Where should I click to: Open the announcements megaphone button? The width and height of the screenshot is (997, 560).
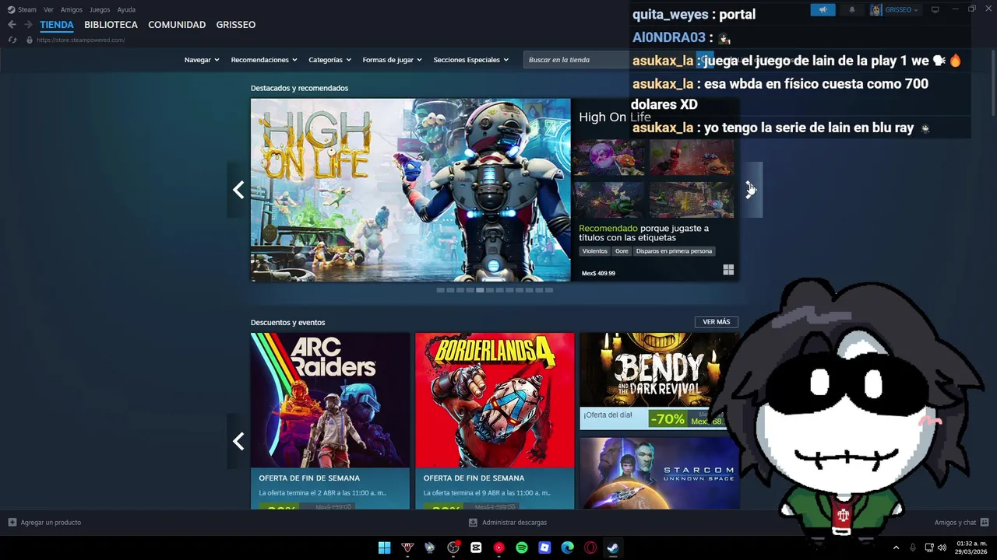point(823,9)
